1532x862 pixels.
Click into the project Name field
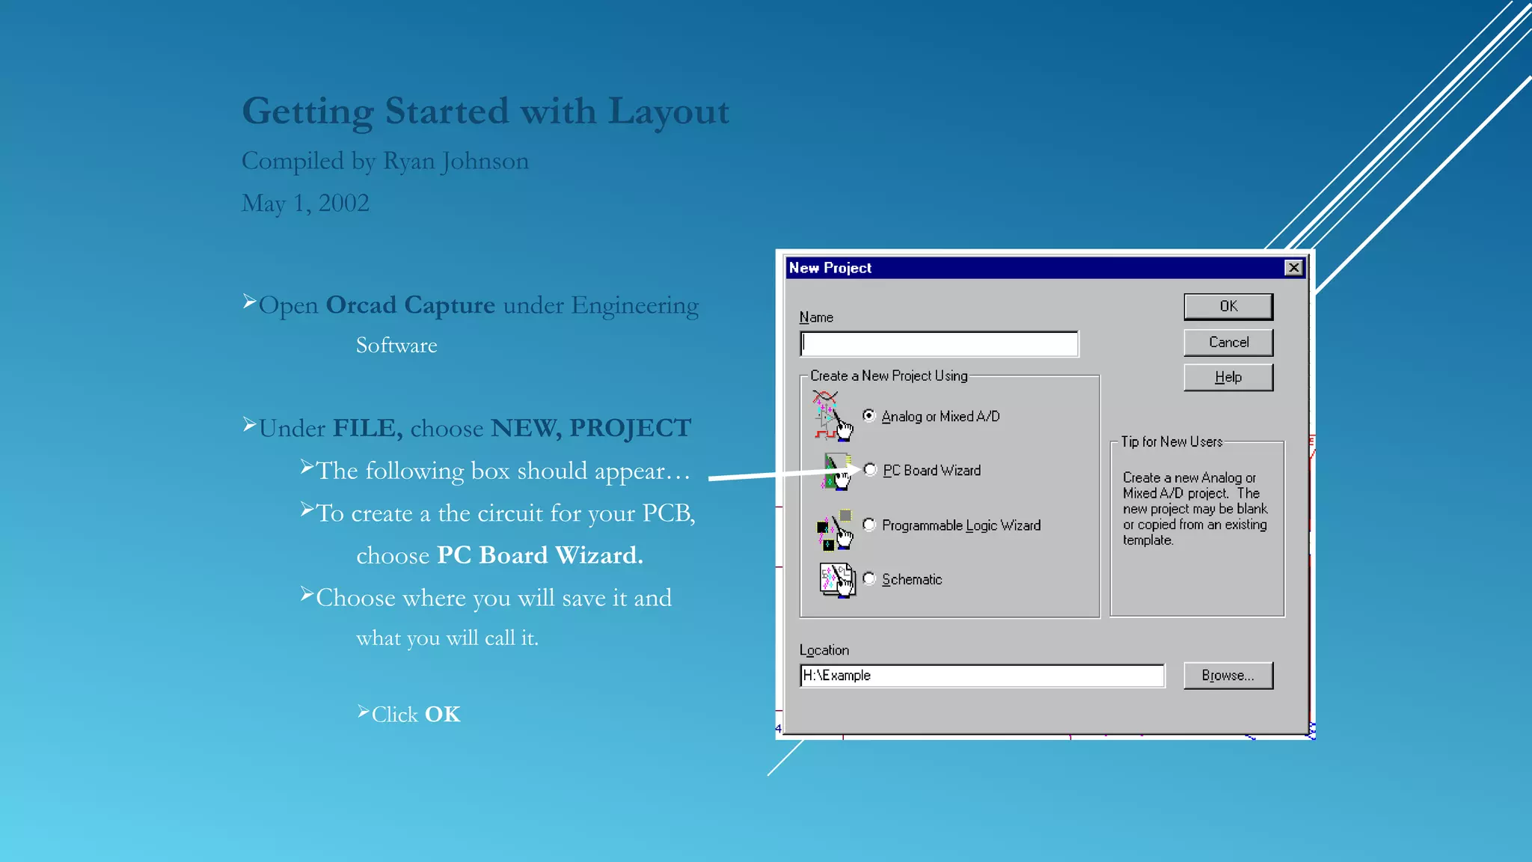[x=940, y=343]
